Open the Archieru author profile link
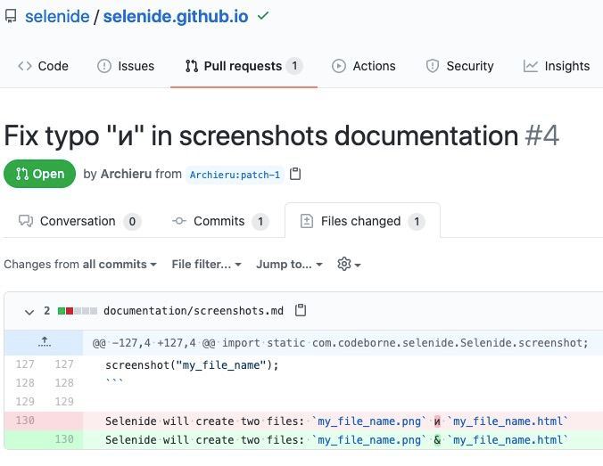This screenshot has height=466, width=603. tap(126, 174)
